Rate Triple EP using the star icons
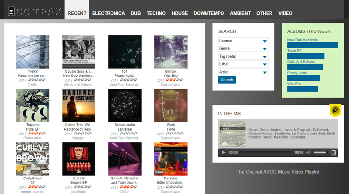This screenshot has height=194, width=349. [37, 134]
